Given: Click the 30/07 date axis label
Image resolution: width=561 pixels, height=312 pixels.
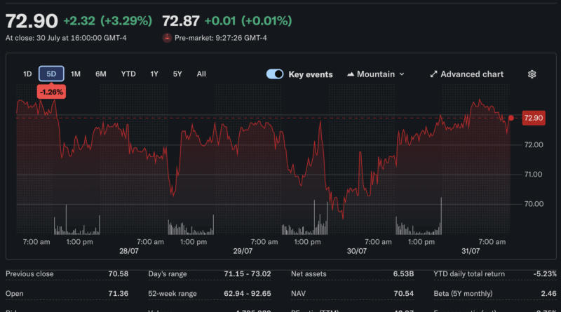Looking at the screenshot, I should pos(357,251).
